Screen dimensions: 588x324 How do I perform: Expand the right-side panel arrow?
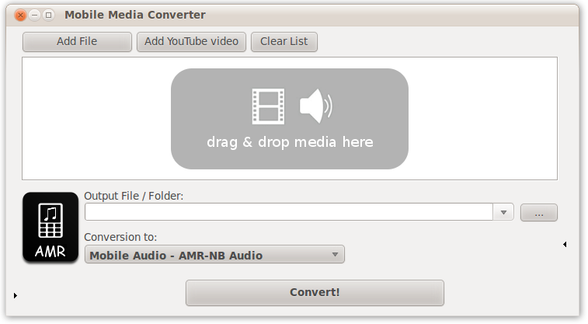tap(565, 245)
